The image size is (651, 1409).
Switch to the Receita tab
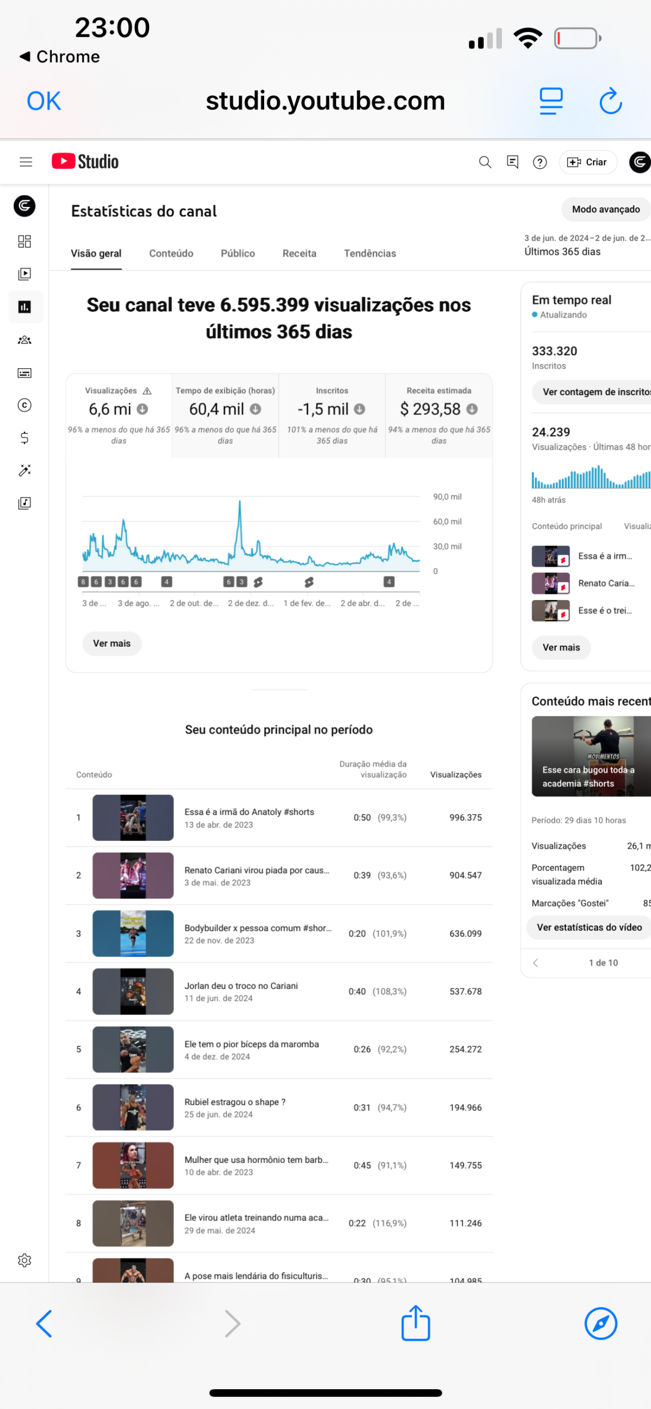pyautogui.click(x=299, y=253)
